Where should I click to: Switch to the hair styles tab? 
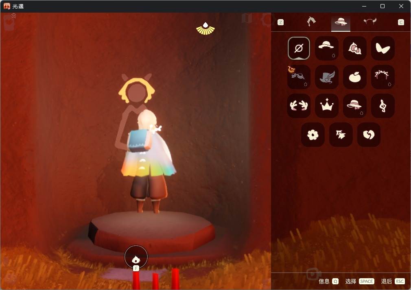coord(311,22)
